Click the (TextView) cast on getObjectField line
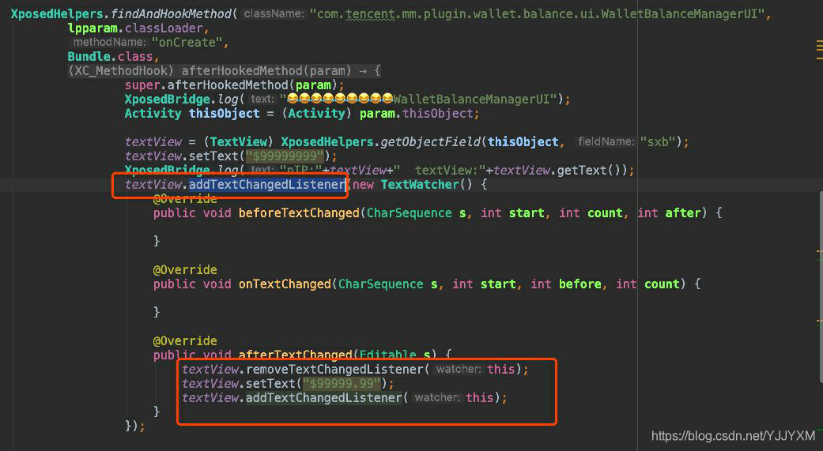 click(239, 141)
